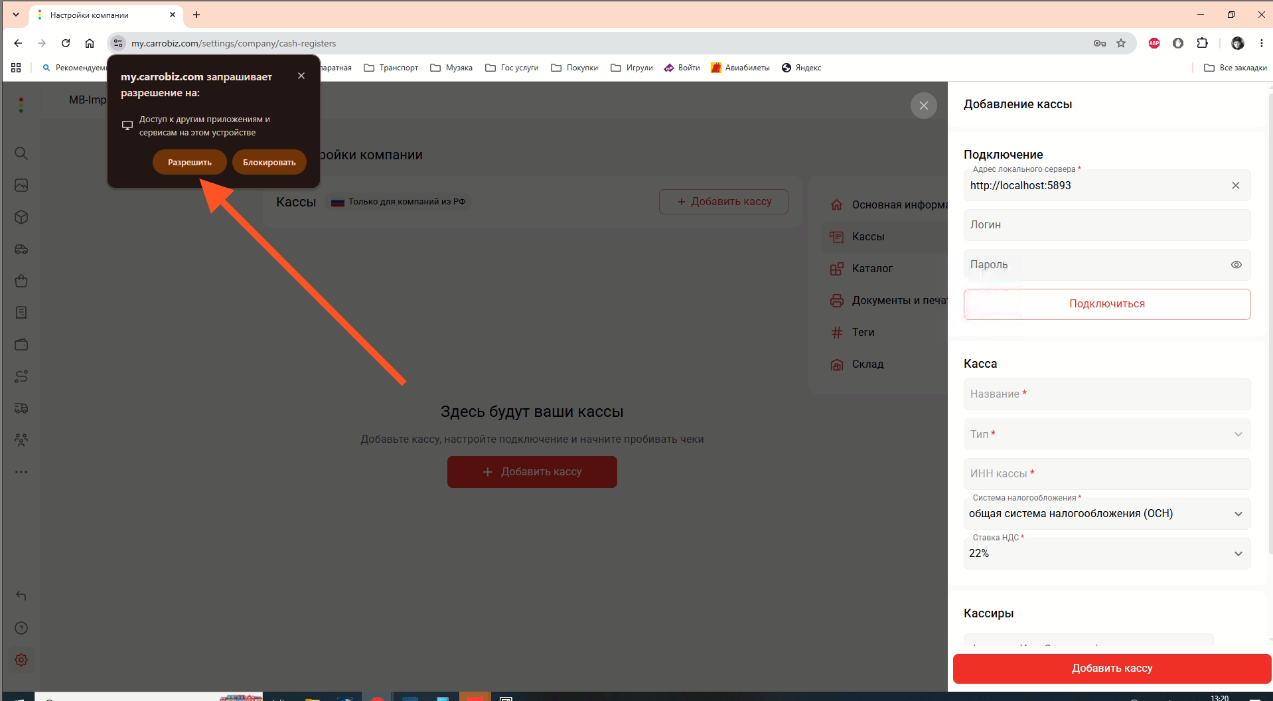Open site information icon in address bar
This screenshot has width=1273, height=701.
point(117,43)
